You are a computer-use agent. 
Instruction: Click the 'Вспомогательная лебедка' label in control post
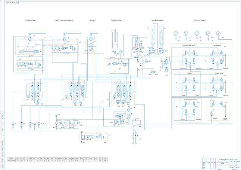(191, 99)
